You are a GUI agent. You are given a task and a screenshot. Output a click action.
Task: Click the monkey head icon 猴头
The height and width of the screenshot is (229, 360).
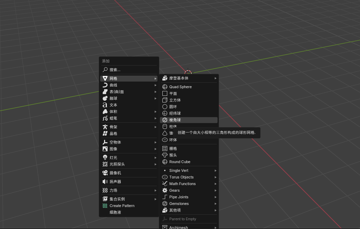[164, 155]
